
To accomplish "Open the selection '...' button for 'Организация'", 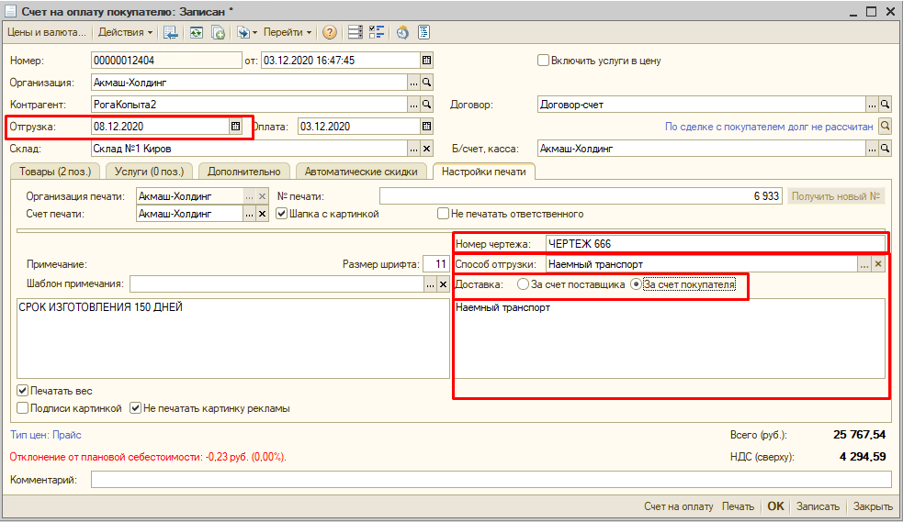I will [x=414, y=83].
